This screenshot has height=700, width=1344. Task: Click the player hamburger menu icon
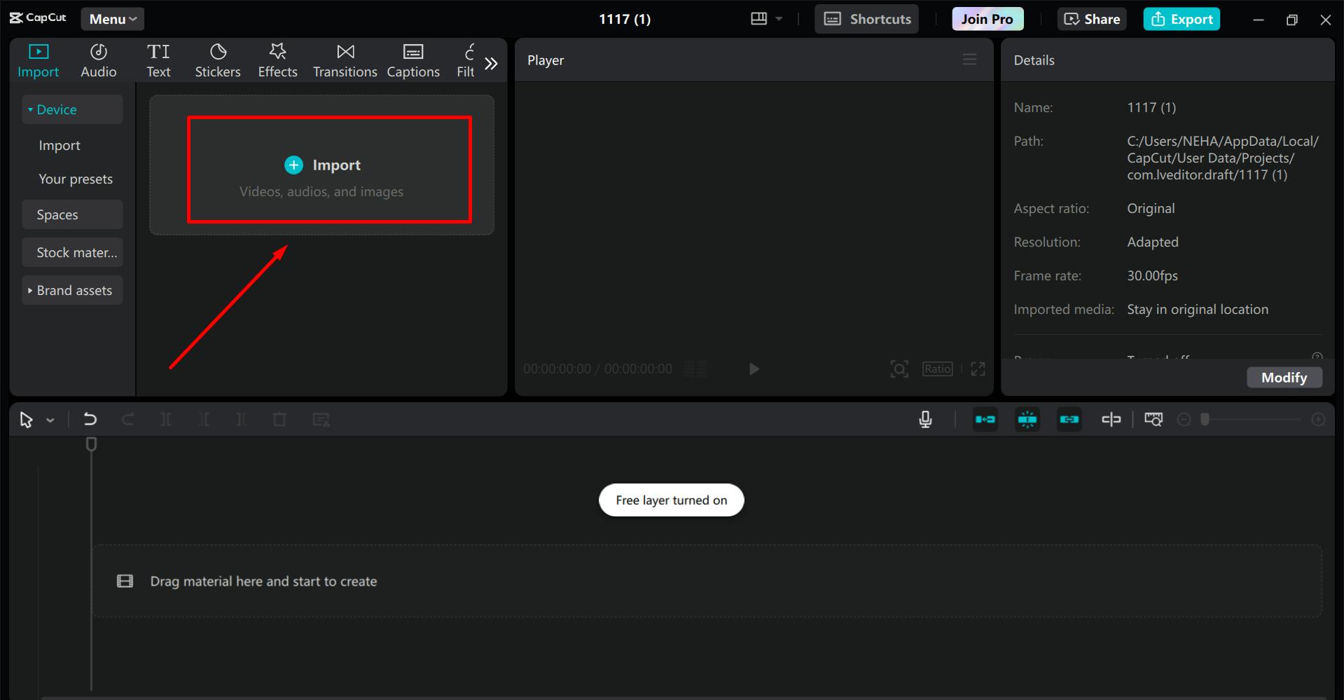pyautogui.click(x=969, y=60)
